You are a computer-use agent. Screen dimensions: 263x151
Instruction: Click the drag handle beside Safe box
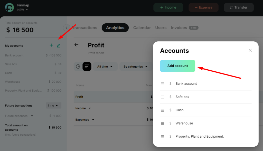coord(163,97)
